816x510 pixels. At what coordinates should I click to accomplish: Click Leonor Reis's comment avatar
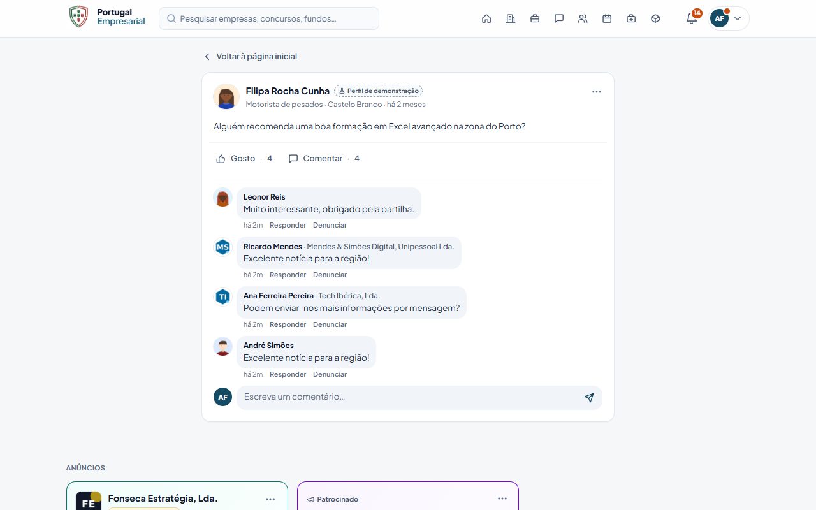[x=222, y=198]
